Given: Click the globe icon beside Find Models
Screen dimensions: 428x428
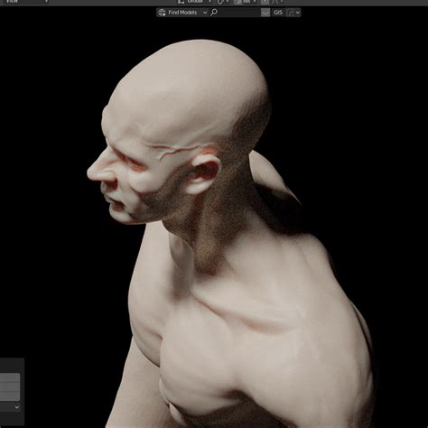Looking at the screenshot, I should point(162,13).
